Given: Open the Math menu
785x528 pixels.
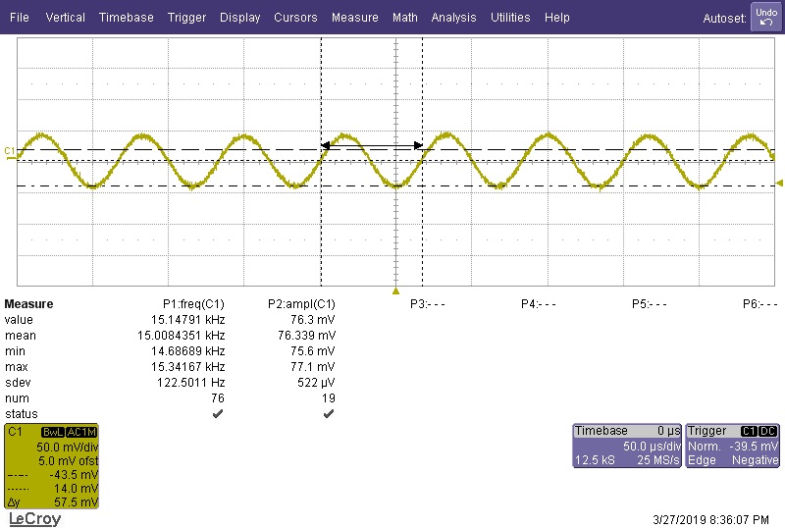Looking at the screenshot, I should click(x=405, y=18).
